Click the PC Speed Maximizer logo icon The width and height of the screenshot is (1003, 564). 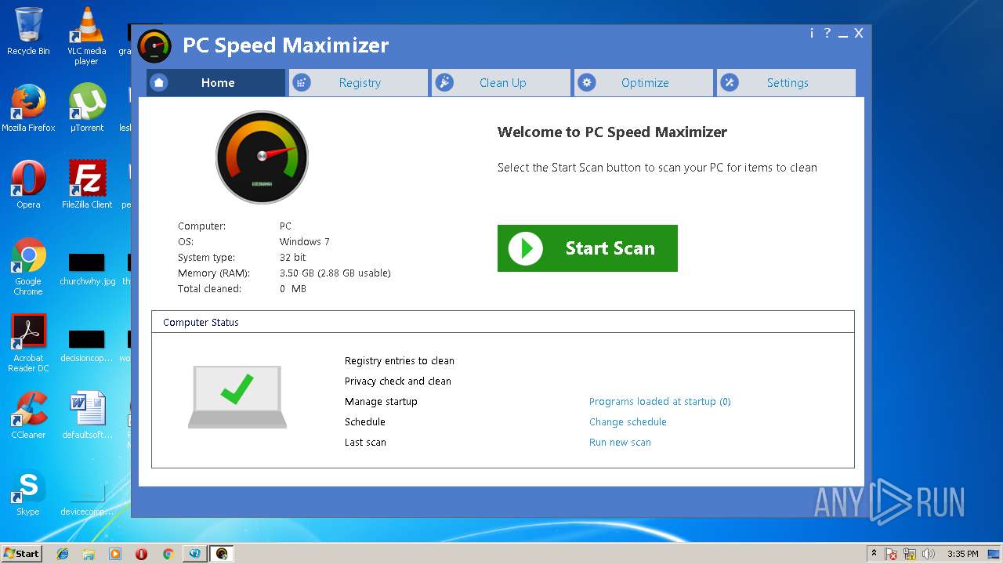click(154, 45)
